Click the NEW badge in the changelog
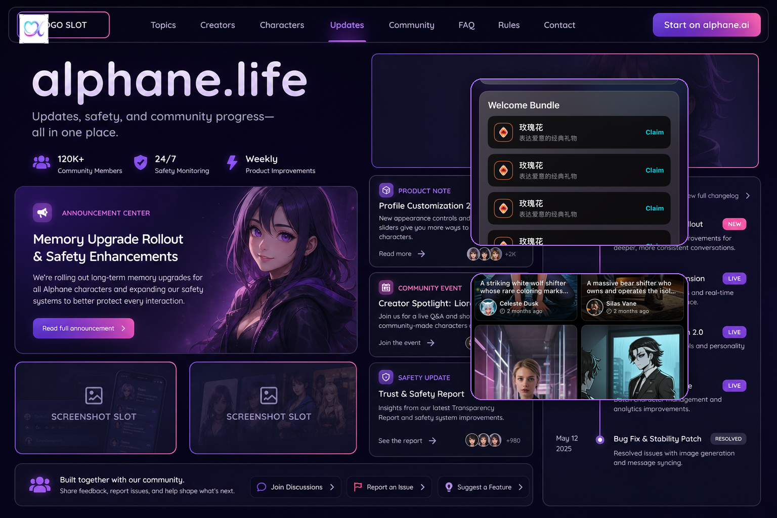Screen dimensions: 777x518 [x=735, y=224]
